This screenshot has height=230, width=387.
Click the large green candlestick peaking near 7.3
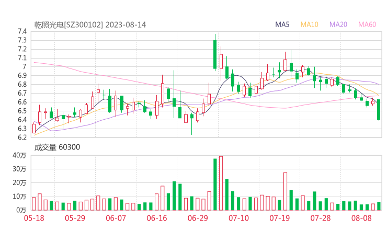[215, 54]
